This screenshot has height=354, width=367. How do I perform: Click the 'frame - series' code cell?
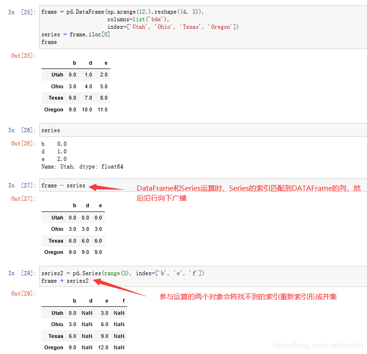click(203, 185)
